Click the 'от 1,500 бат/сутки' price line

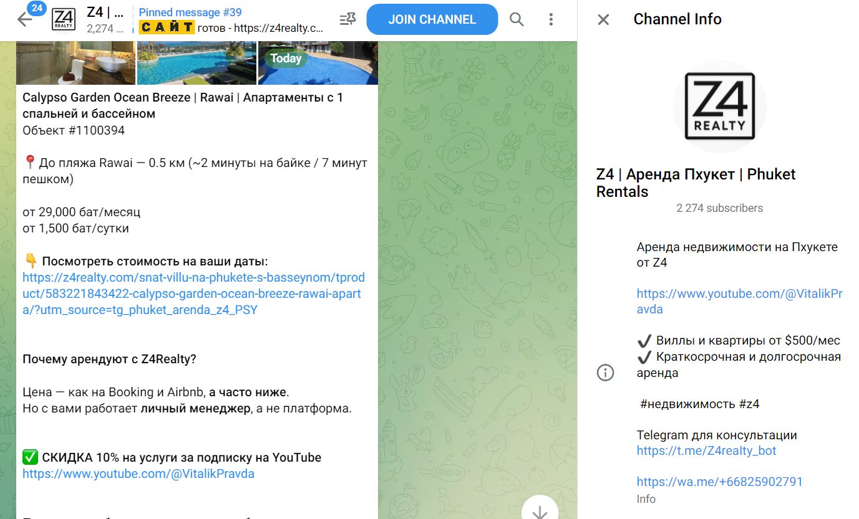pos(76,228)
